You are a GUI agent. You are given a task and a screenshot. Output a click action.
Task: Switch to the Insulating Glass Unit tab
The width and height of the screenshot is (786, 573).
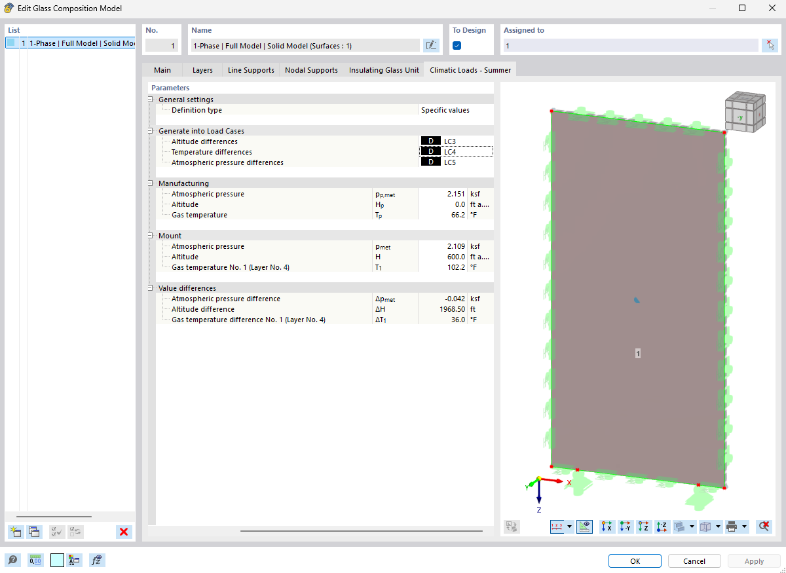pyautogui.click(x=384, y=69)
